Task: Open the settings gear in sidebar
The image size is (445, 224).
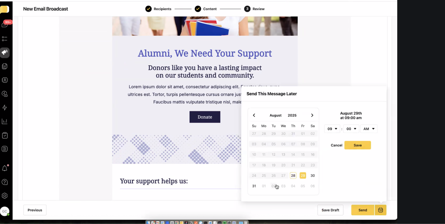Action: 5,196
